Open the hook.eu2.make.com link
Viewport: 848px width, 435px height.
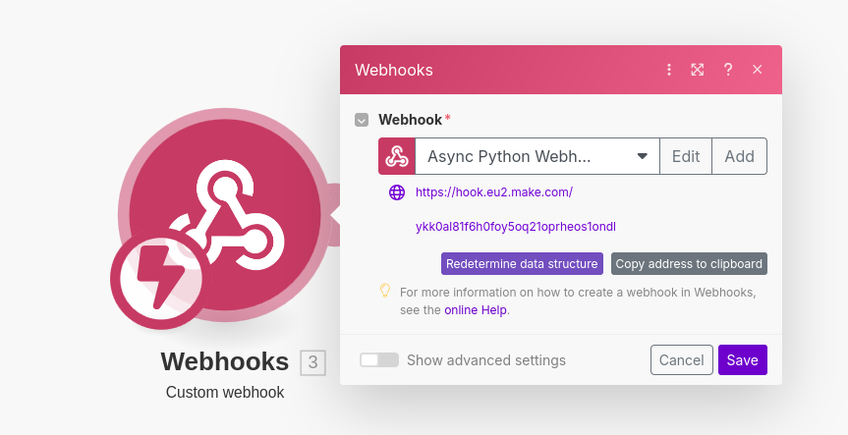[x=493, y=192]
